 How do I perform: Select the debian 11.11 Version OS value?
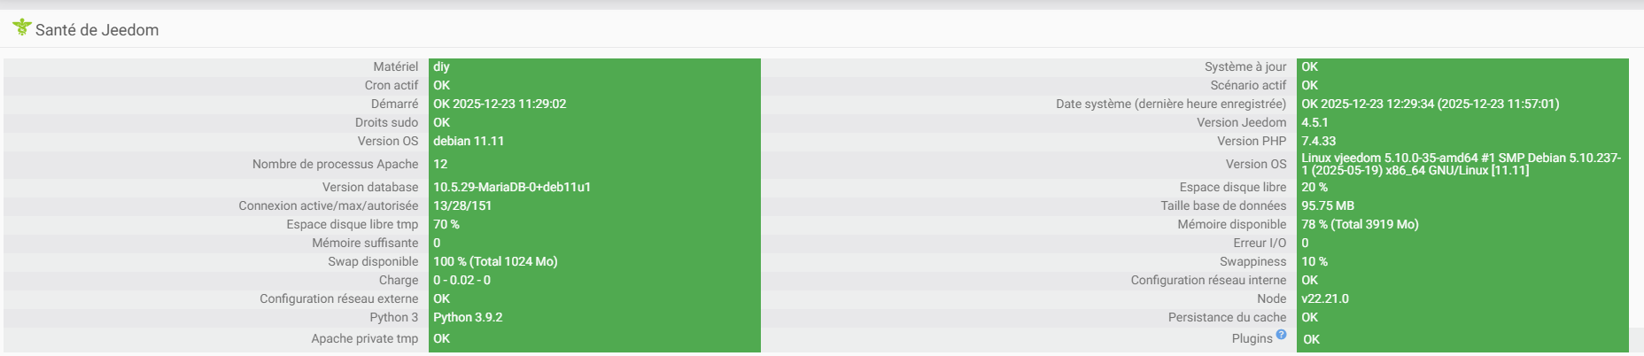469,141
